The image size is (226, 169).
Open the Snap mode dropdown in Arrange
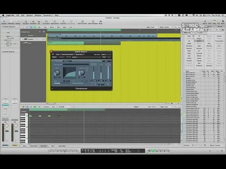(x=155, y=27)
